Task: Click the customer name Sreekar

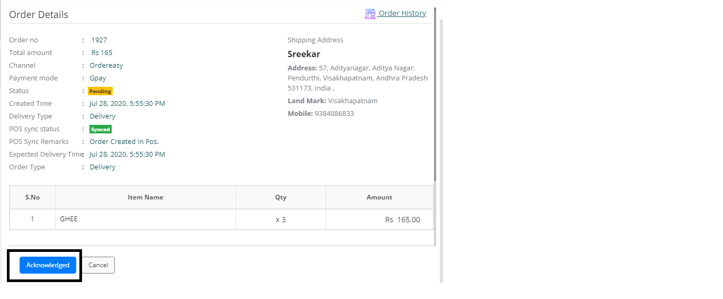Action: (304, 54)
